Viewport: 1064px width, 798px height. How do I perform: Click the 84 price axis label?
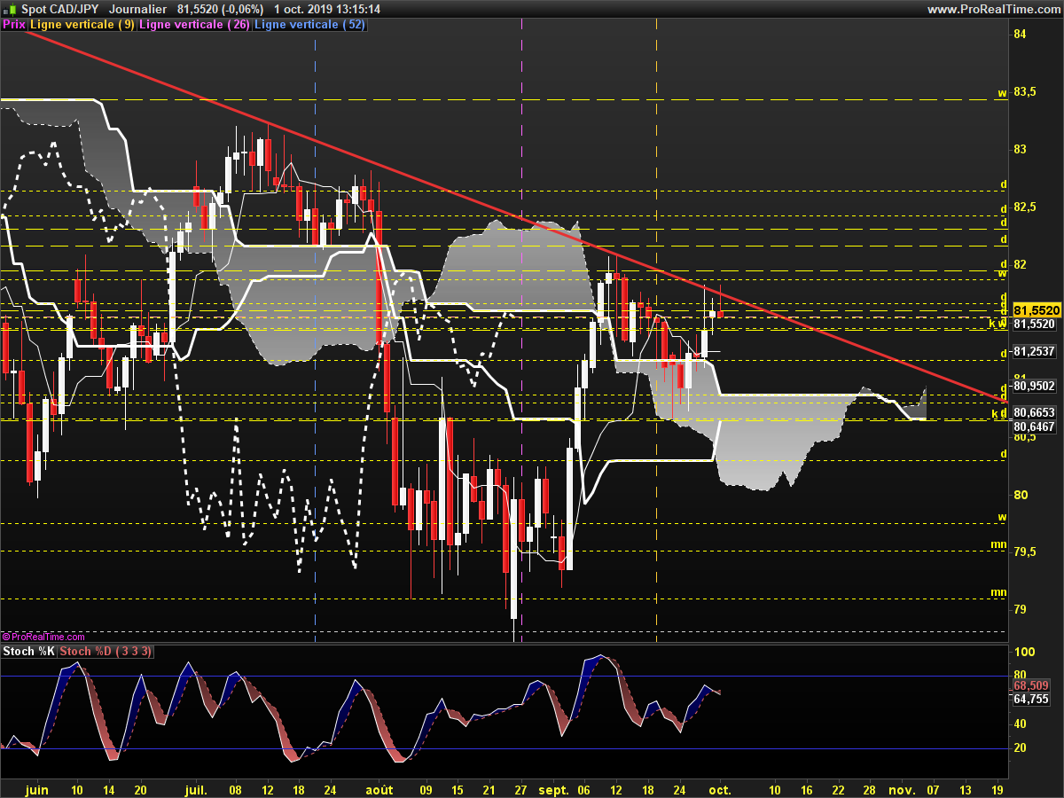pyautogui.click(x=1020, y=34)
